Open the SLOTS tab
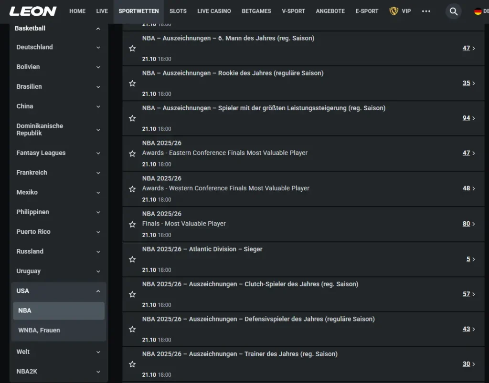The width and height of the screenshot is (489, 383). pos(178,11)
